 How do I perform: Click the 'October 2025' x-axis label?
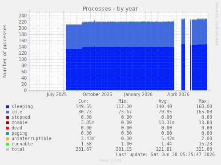[x=97, y=95]
